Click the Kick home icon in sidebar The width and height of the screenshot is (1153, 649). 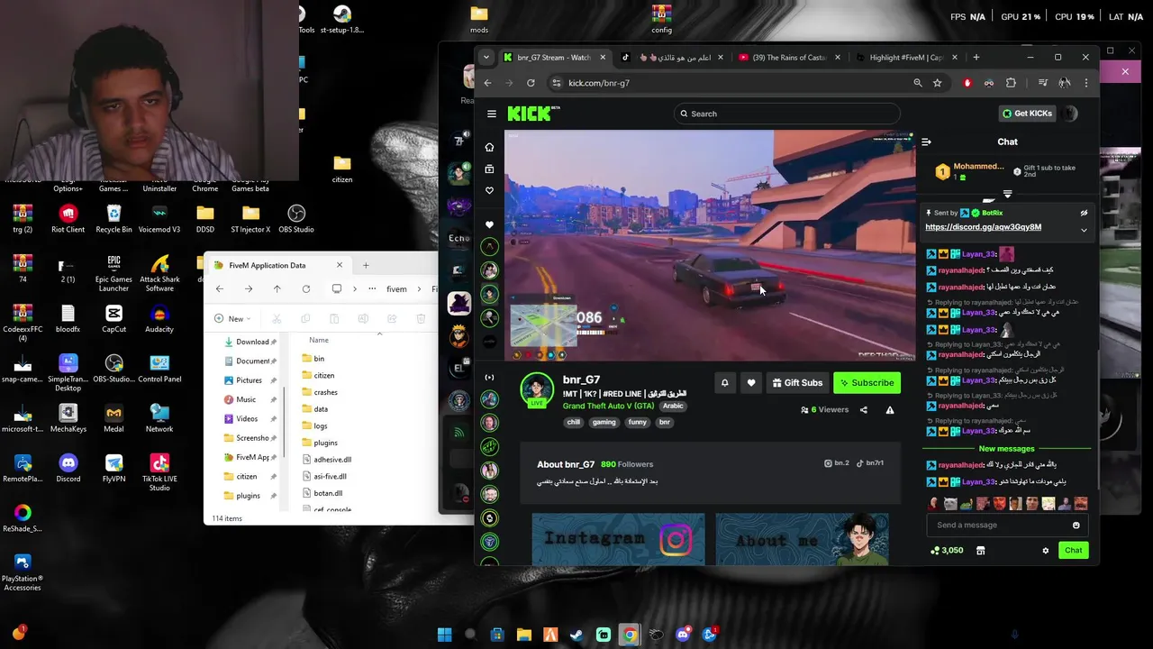(x=489, y=147)
